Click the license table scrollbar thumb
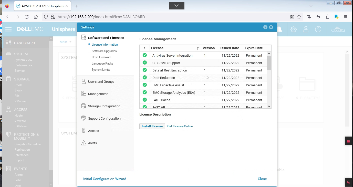This screenshot has width=353, height=187. tap(269, 63)
